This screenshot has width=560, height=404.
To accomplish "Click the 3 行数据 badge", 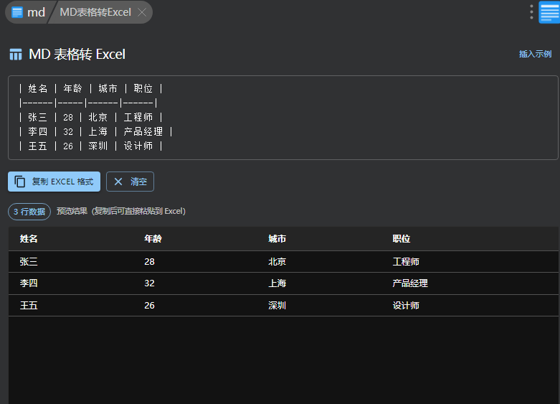I will (x=29, y=212).
